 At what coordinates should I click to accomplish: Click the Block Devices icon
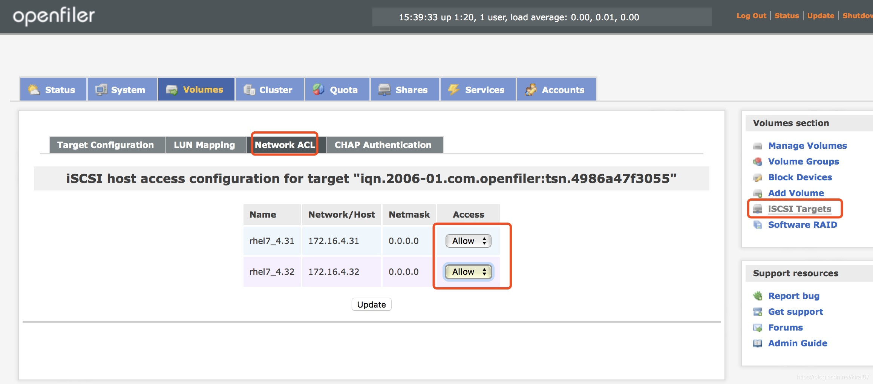tap(758, 178)
